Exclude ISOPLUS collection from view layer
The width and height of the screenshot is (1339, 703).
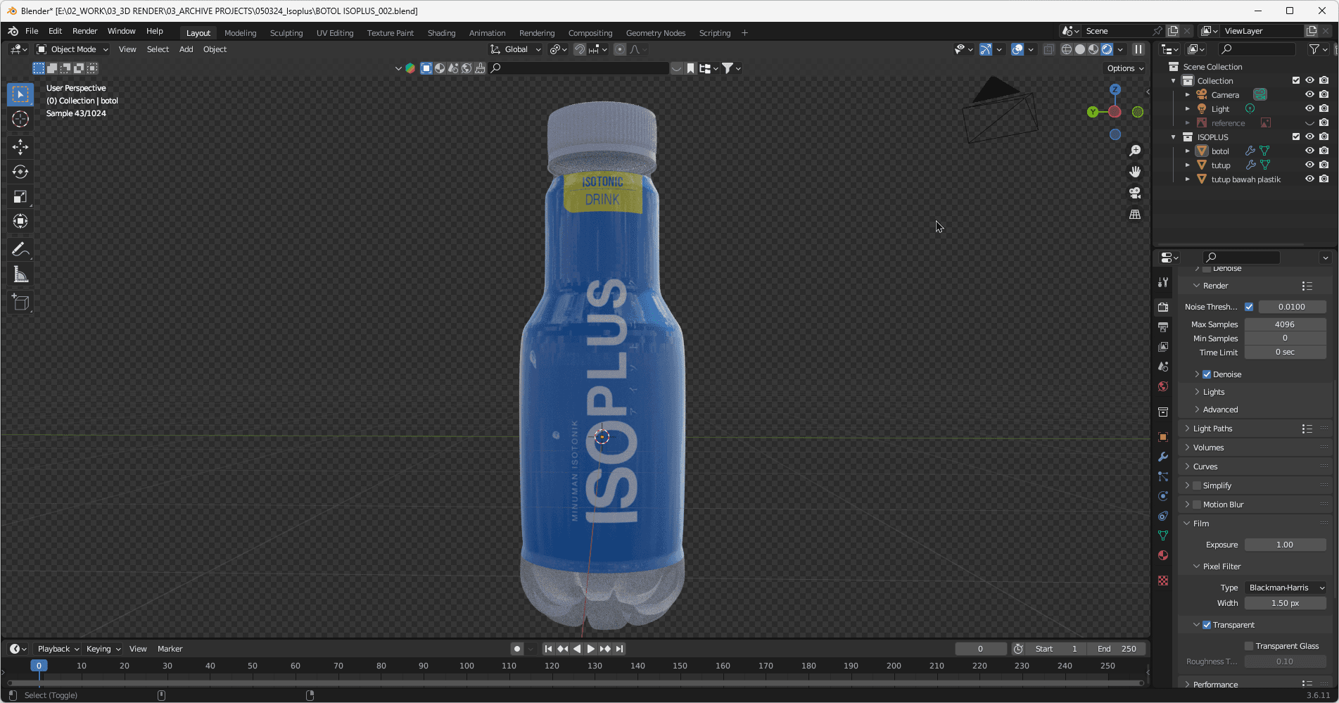pyautogui.click(x=1295, y=137)
